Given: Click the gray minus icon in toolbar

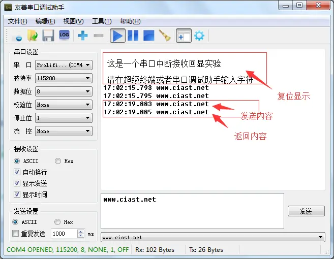Looking at the screenshot, I should click(99, 36).
